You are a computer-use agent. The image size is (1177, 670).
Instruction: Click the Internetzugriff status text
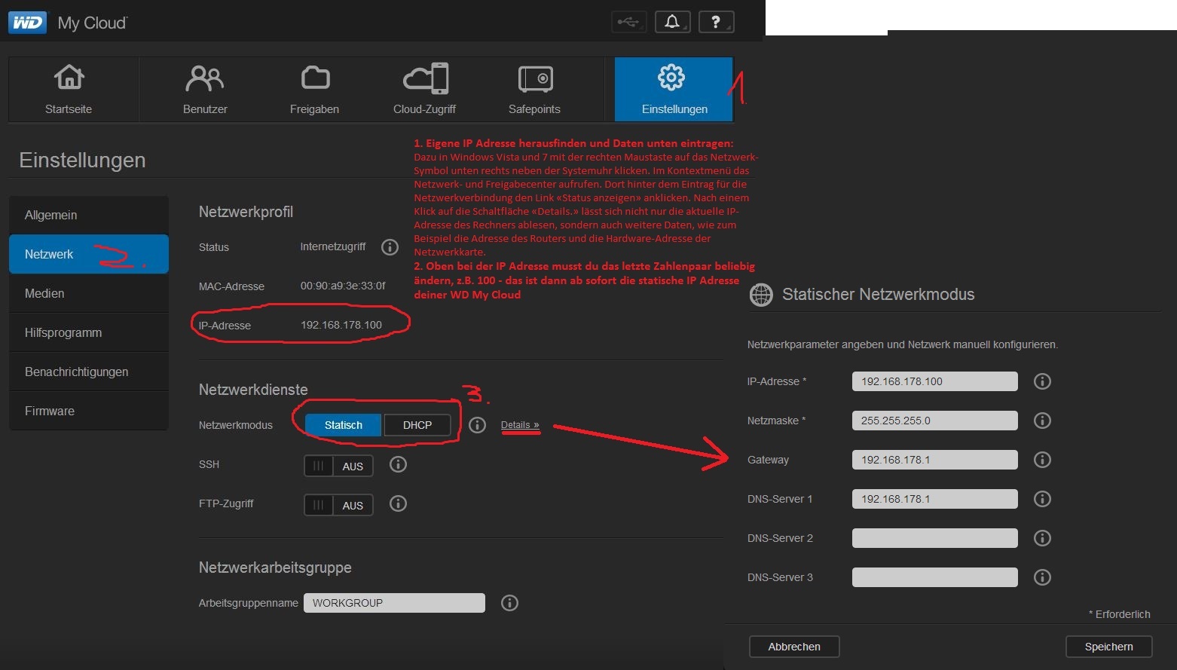tap(333, 247)
